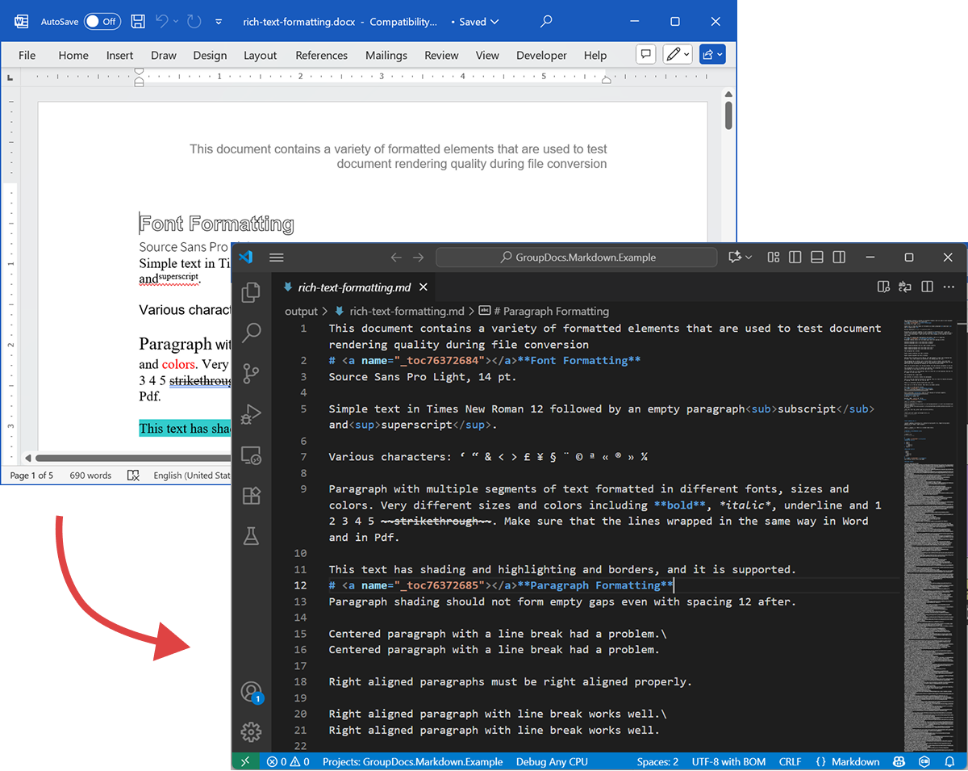Viewport: 968px width, 771px height.
Task: Open Markdown preview to the side
Action: (x=883, y=287)
